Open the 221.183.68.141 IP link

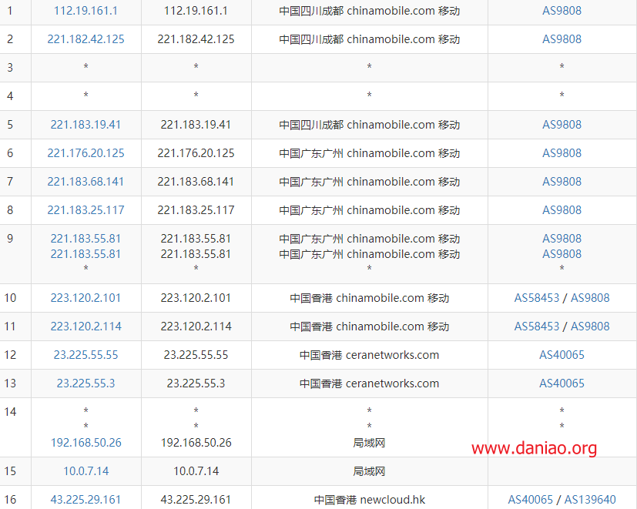(x=85, y=182)
